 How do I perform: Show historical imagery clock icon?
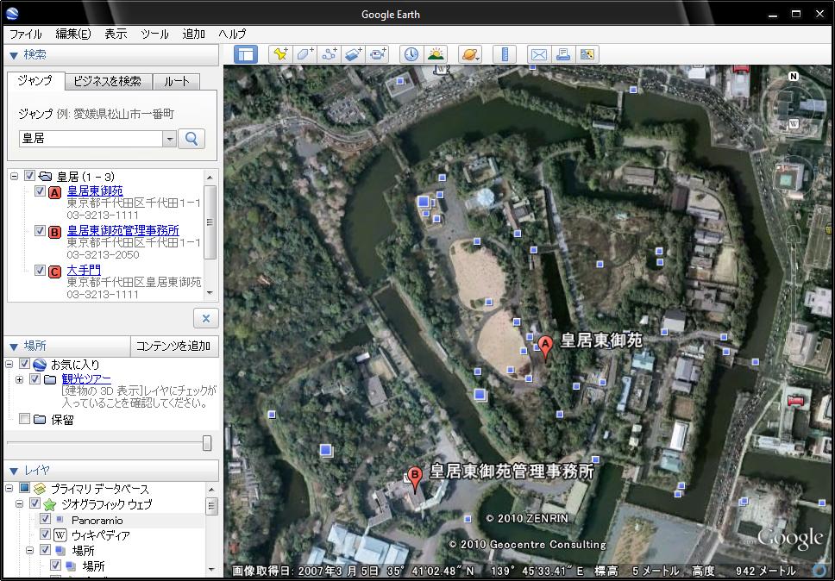coord(411,54)
